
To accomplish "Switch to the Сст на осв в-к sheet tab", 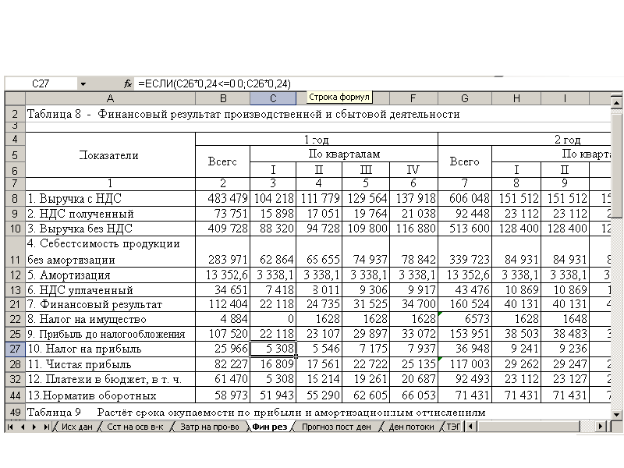I will tap(135, 427).
